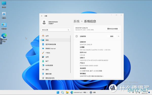Switch to Edge window in taskbar
The image size is (152, 95).
79,92
